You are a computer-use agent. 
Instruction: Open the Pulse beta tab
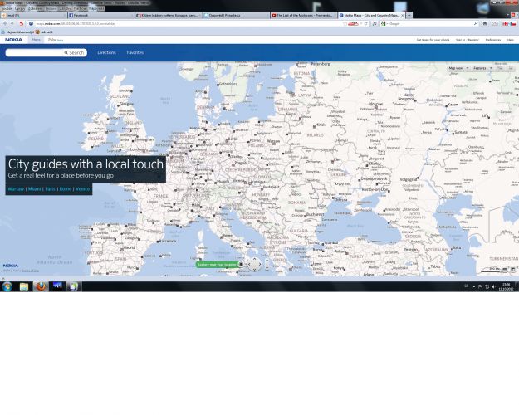coord(56,40)
